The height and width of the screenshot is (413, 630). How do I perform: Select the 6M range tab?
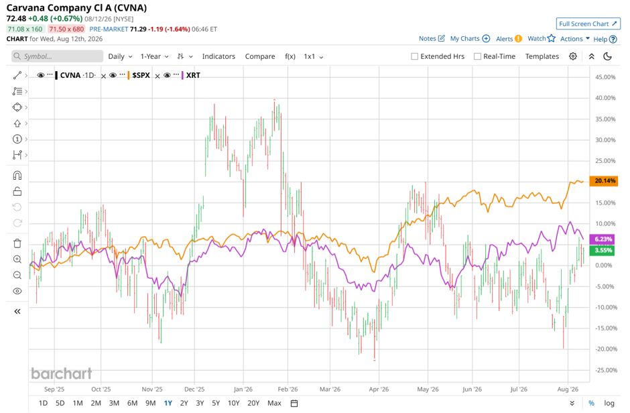[132, 404]
